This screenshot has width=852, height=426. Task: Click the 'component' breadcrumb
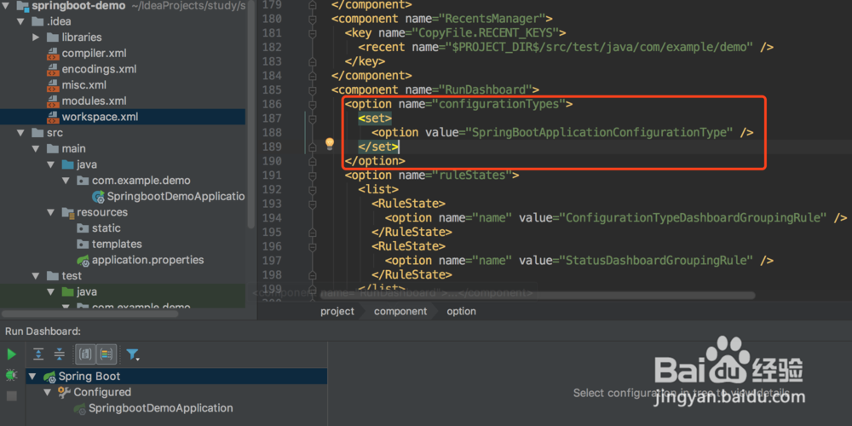tap(400, 312)
